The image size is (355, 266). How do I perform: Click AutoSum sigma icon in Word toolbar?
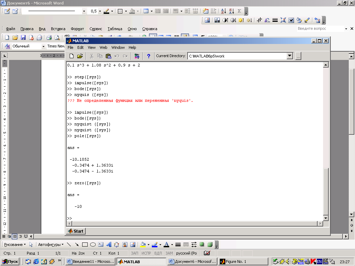coord(239,11)
